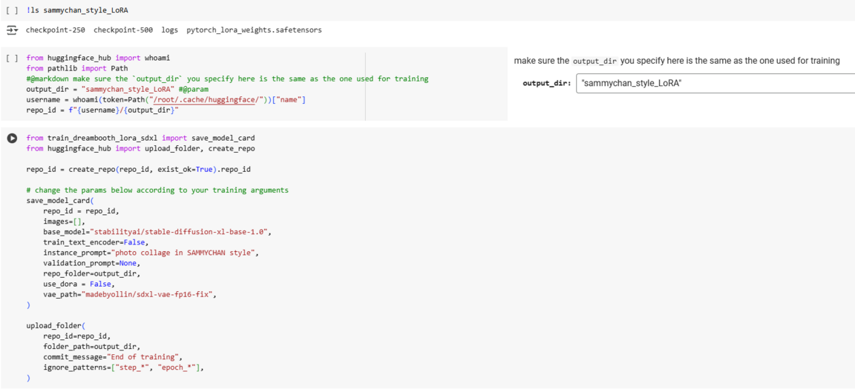Click the 'logs' entry in cell output

170,30
